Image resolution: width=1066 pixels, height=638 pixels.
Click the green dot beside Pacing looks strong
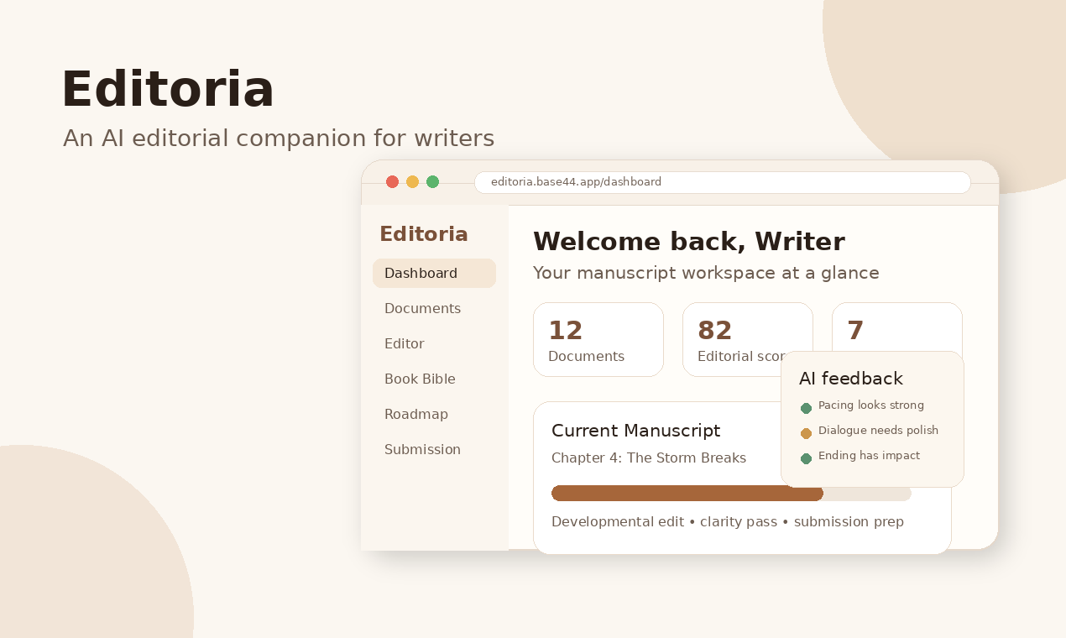point(806,408)
